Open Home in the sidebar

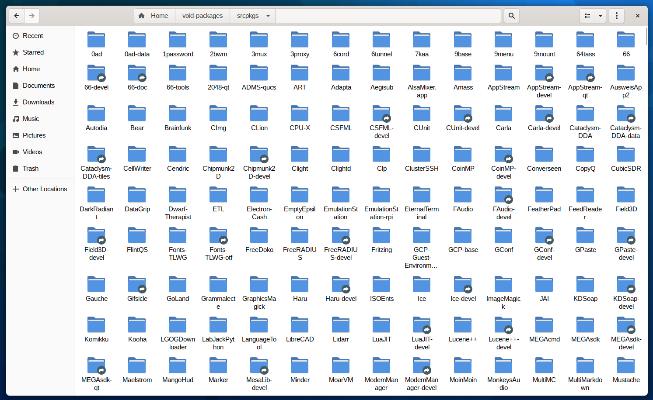coord(40,69)
